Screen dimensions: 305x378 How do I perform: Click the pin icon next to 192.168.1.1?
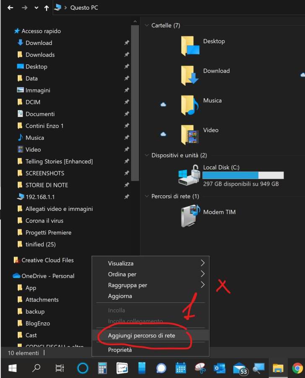click(x=127, y=197)
